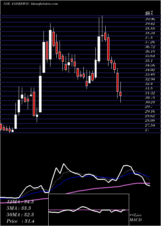The height and width of the screenshot is (226, 161).
Task: Click the 30.78 price axis label
Action: [150, 98]
